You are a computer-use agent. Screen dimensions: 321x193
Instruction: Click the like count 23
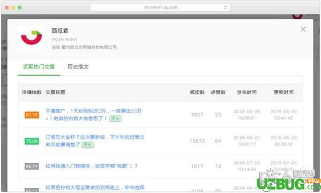click(x=218, y=115)
